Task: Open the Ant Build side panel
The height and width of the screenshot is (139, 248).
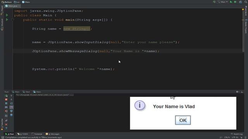Action: click(246, 11)
